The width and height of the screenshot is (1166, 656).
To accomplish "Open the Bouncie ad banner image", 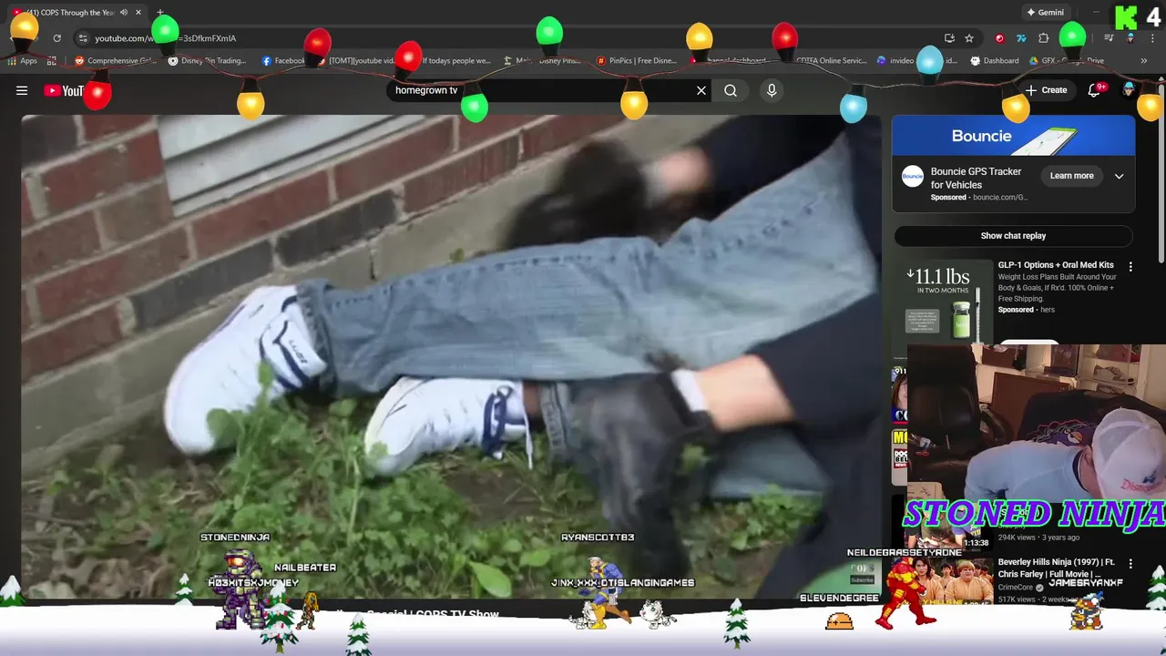I will pos(1013,137).
